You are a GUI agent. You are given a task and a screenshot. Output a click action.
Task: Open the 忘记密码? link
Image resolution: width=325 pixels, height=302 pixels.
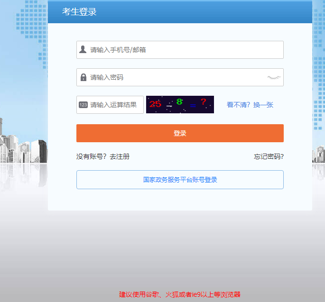coord(269,156)
